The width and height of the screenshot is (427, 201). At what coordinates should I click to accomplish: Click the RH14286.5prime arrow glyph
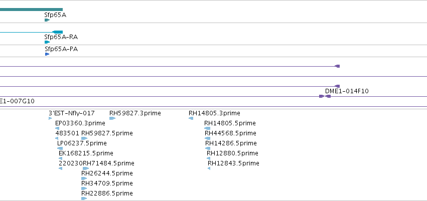point(208,148)
